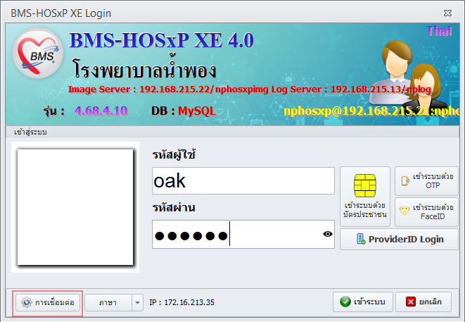The image size is (465, 322).
Task: Click the hospital name โรงพยาบาลน้ำพอง
Action: (x=144, y=68)
